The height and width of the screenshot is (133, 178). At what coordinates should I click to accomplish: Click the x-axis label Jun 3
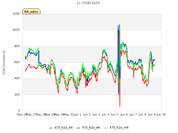[x=96, y=114]
